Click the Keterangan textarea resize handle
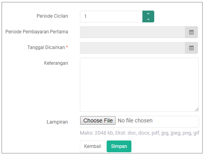205x155 pixels. point(197,109)
